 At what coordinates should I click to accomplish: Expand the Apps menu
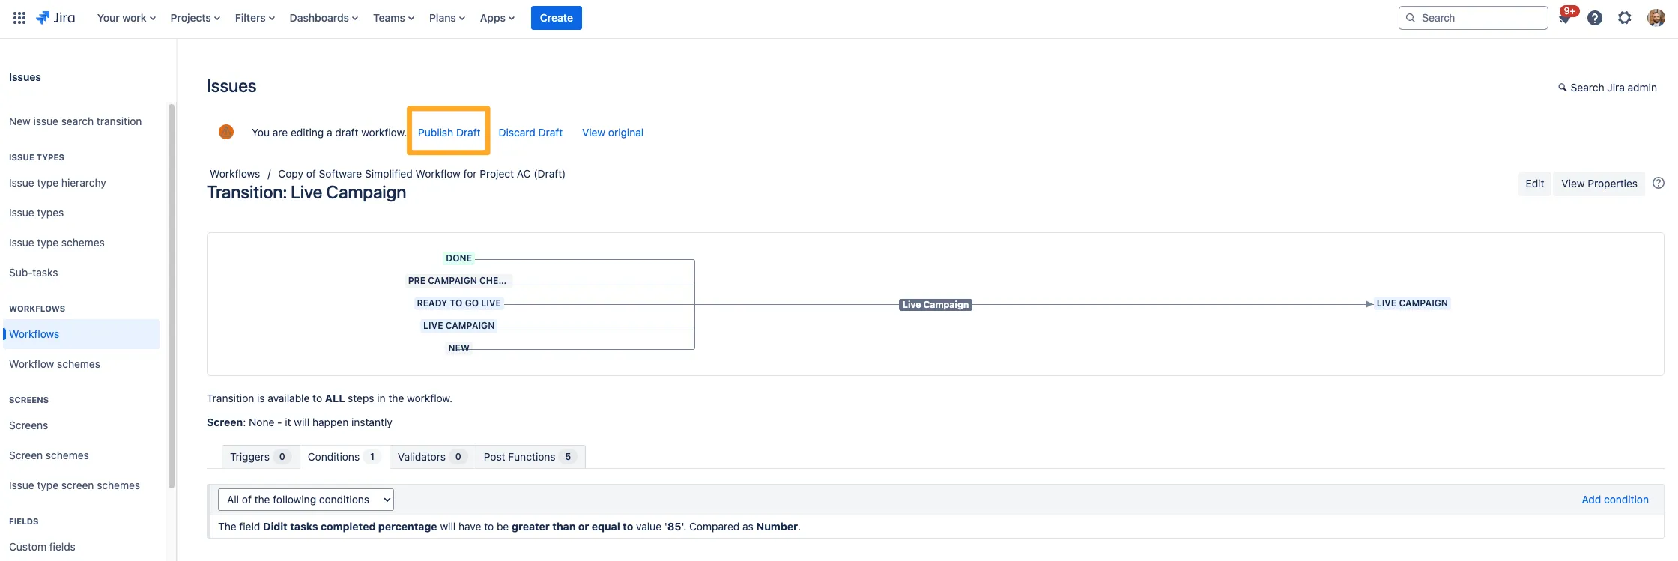tap(497, 18)
